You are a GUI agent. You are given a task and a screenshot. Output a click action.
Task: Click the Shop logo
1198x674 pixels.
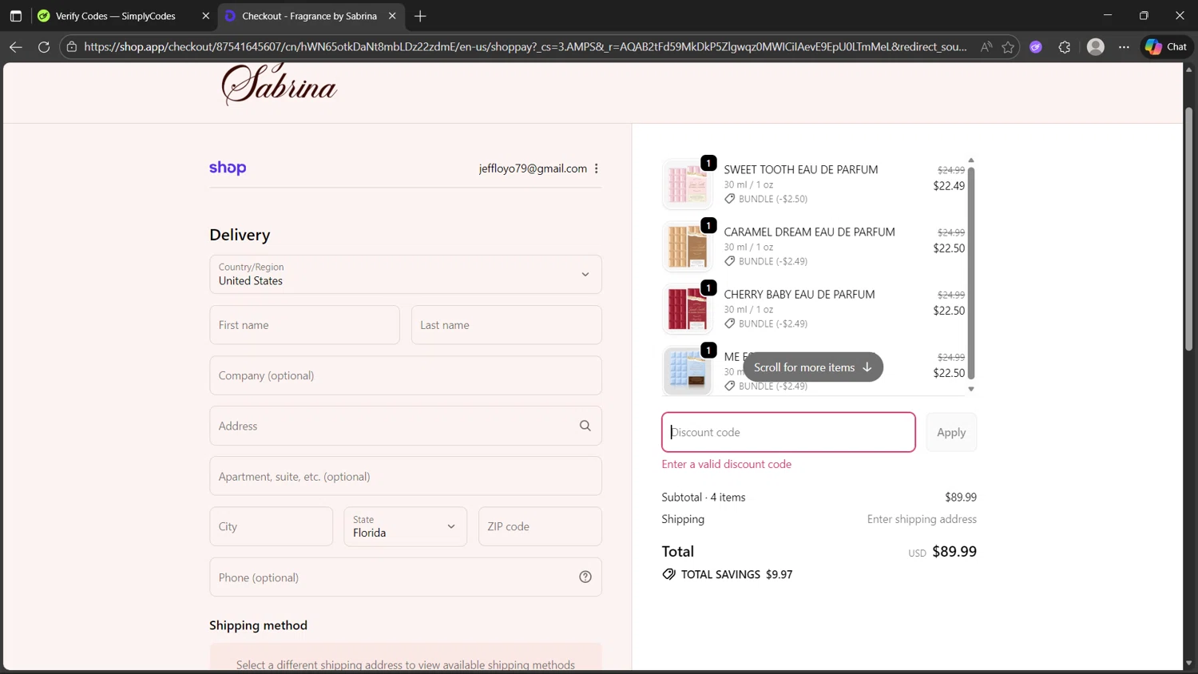228,168
